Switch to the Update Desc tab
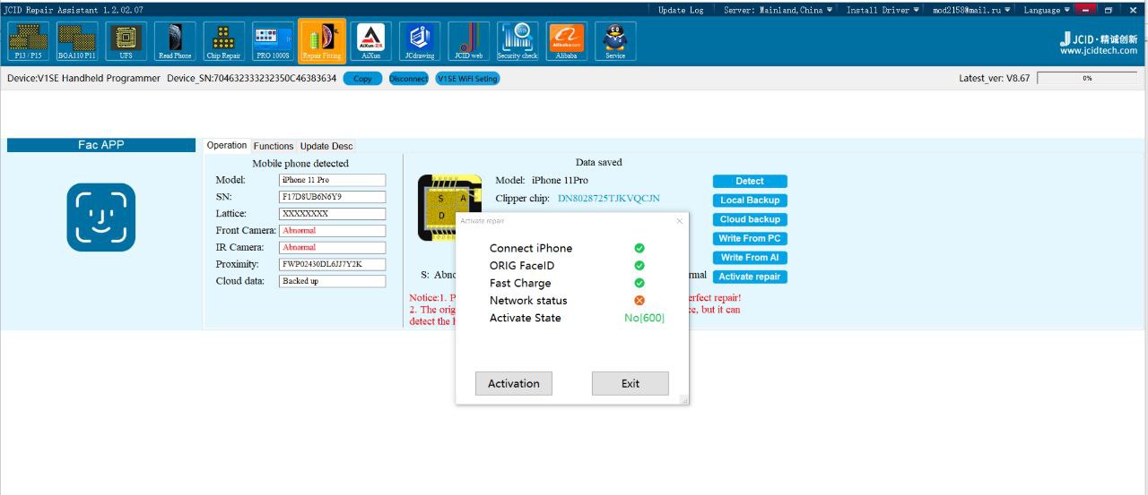Image resolution: width=1148 pixels, height=495 pixels. point(326,146)
